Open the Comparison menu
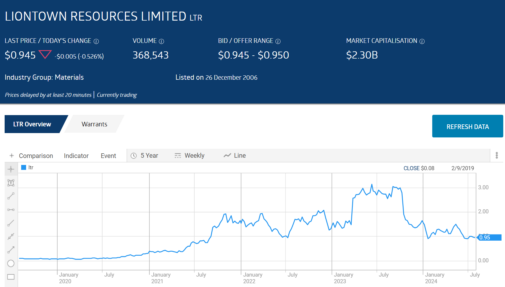The height and width of the screenshot is (287, 505). (36, 156)
